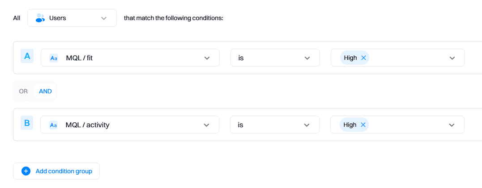482x188 pixels.
Task: Expand the value dropdown chevron in condition B
Action: tap(452, 125)
